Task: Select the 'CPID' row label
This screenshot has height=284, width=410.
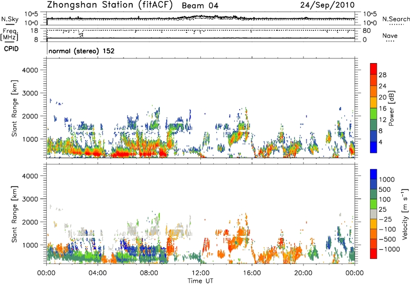Action: 11,49
